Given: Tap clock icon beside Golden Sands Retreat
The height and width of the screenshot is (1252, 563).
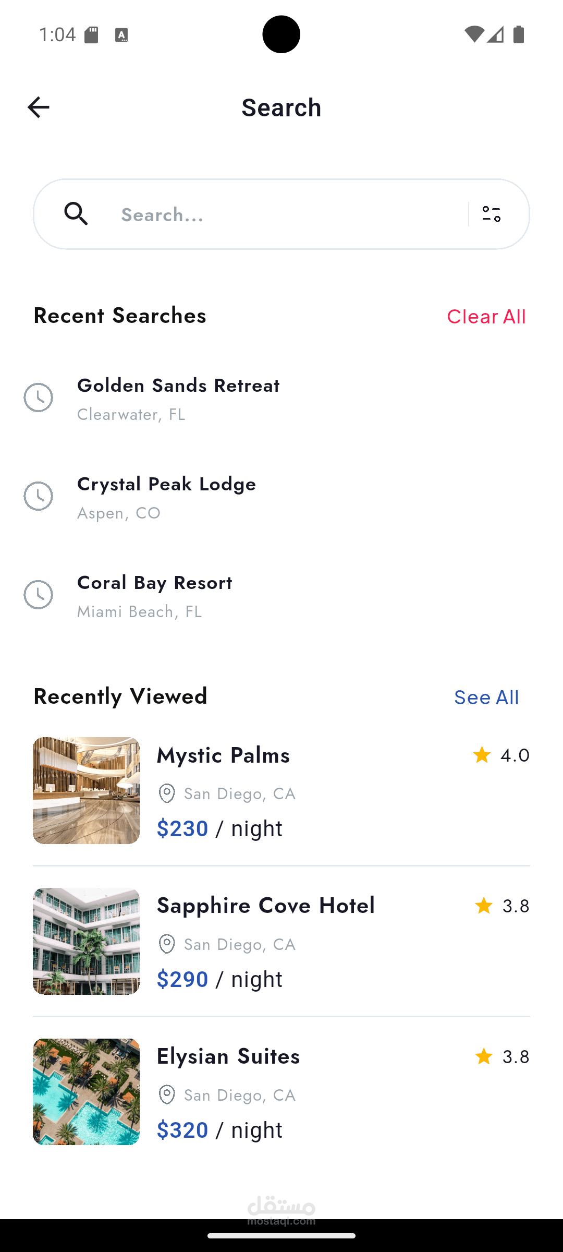Looking at the screenshot, I should tap(39, 398).
